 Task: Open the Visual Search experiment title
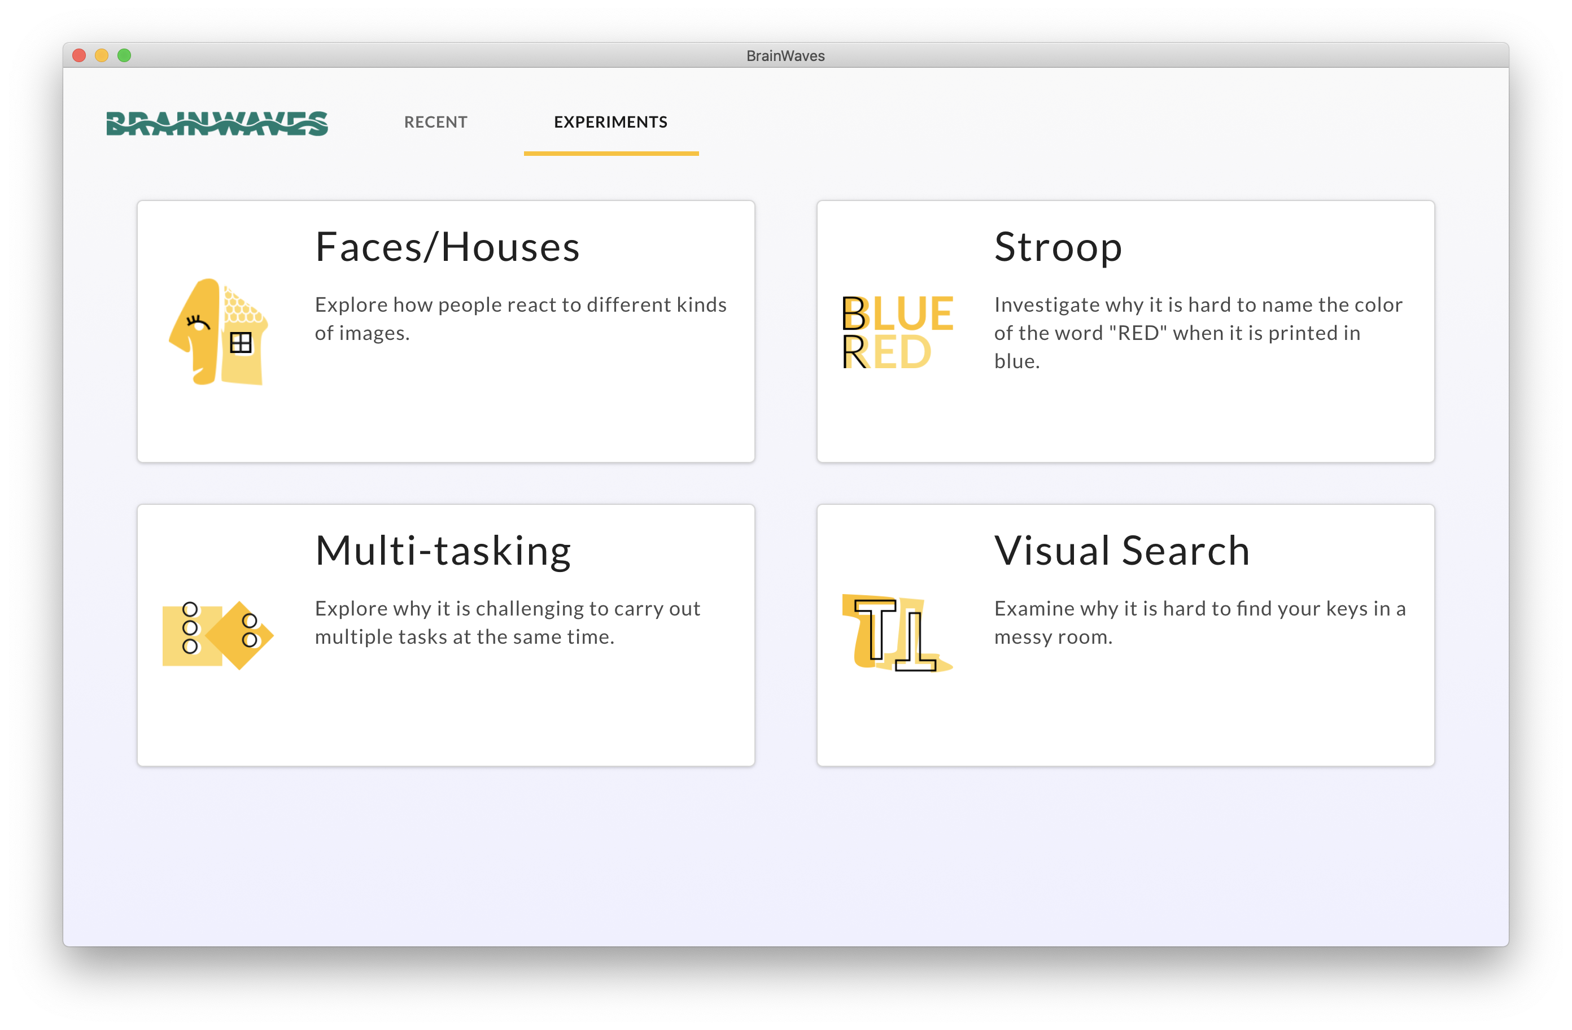click(1121, 551)
